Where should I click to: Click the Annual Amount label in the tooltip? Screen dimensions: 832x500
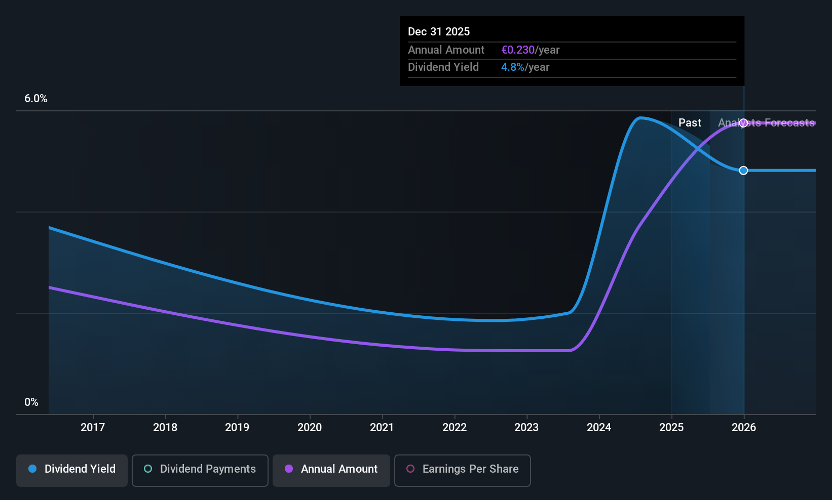tap(446, 50)
